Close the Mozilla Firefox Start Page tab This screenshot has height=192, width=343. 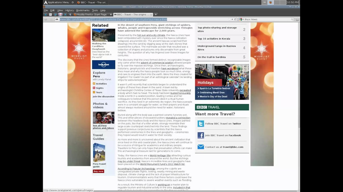111,15
